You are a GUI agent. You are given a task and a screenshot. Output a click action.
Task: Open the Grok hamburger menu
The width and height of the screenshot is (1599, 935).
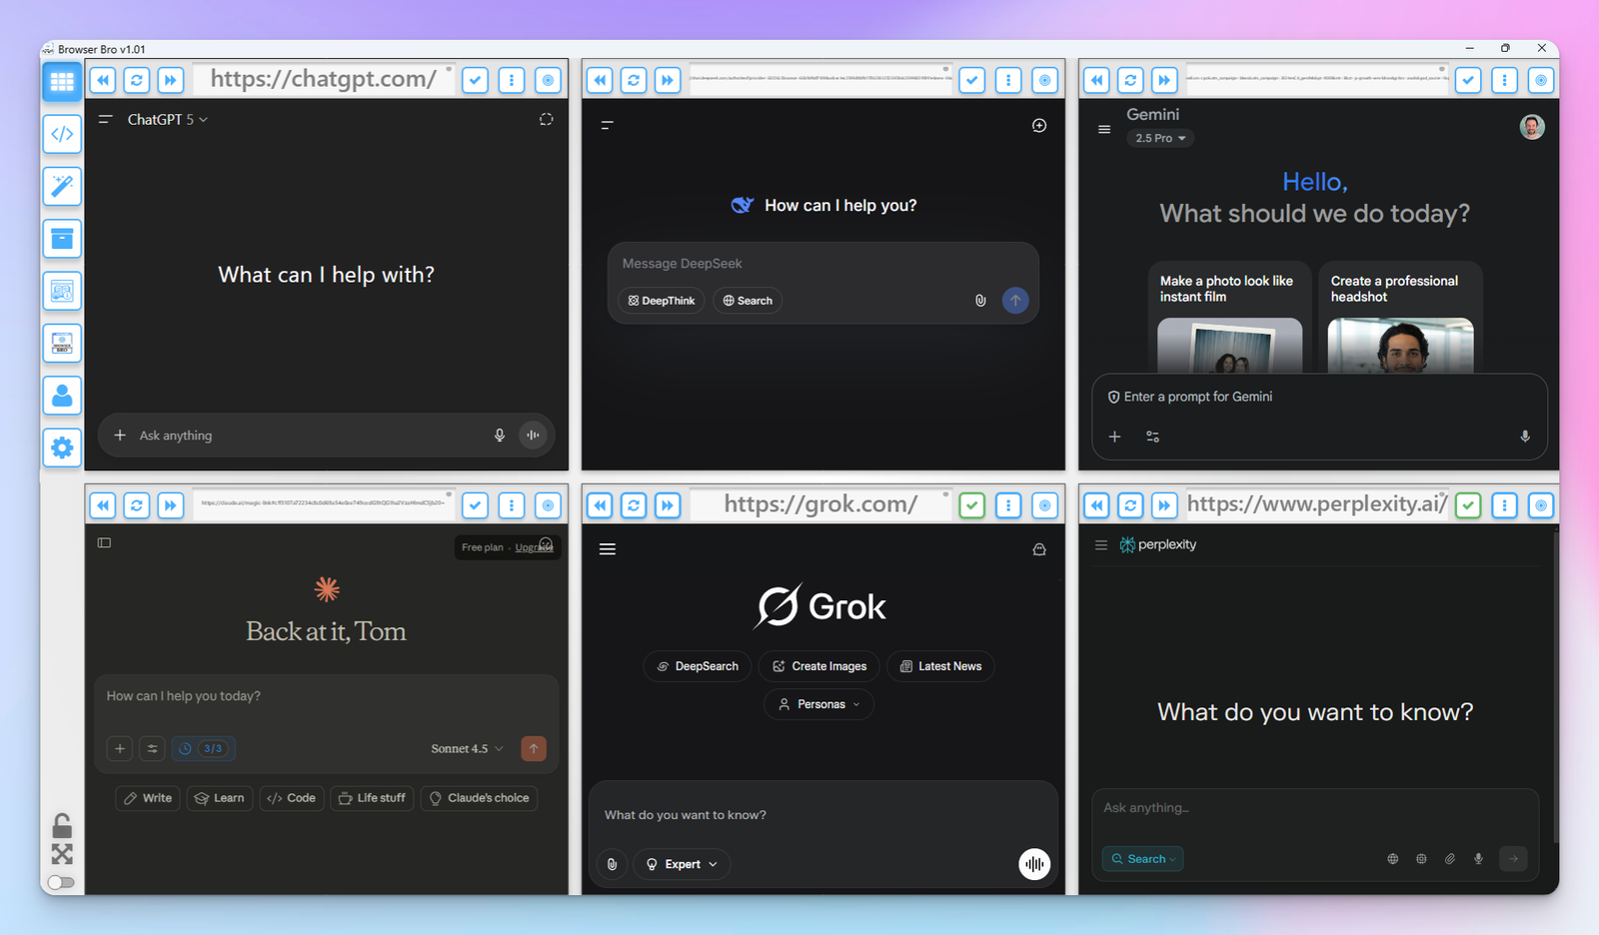pos(608,549)
